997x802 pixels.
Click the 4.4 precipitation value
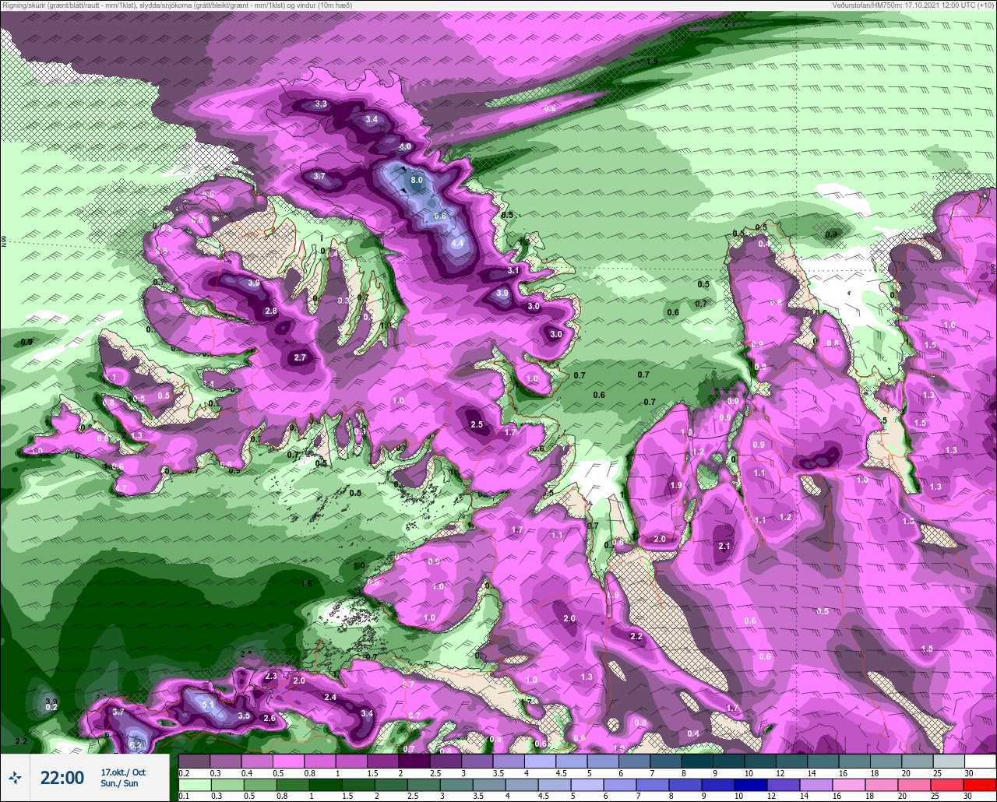click(x=457, y=243)
